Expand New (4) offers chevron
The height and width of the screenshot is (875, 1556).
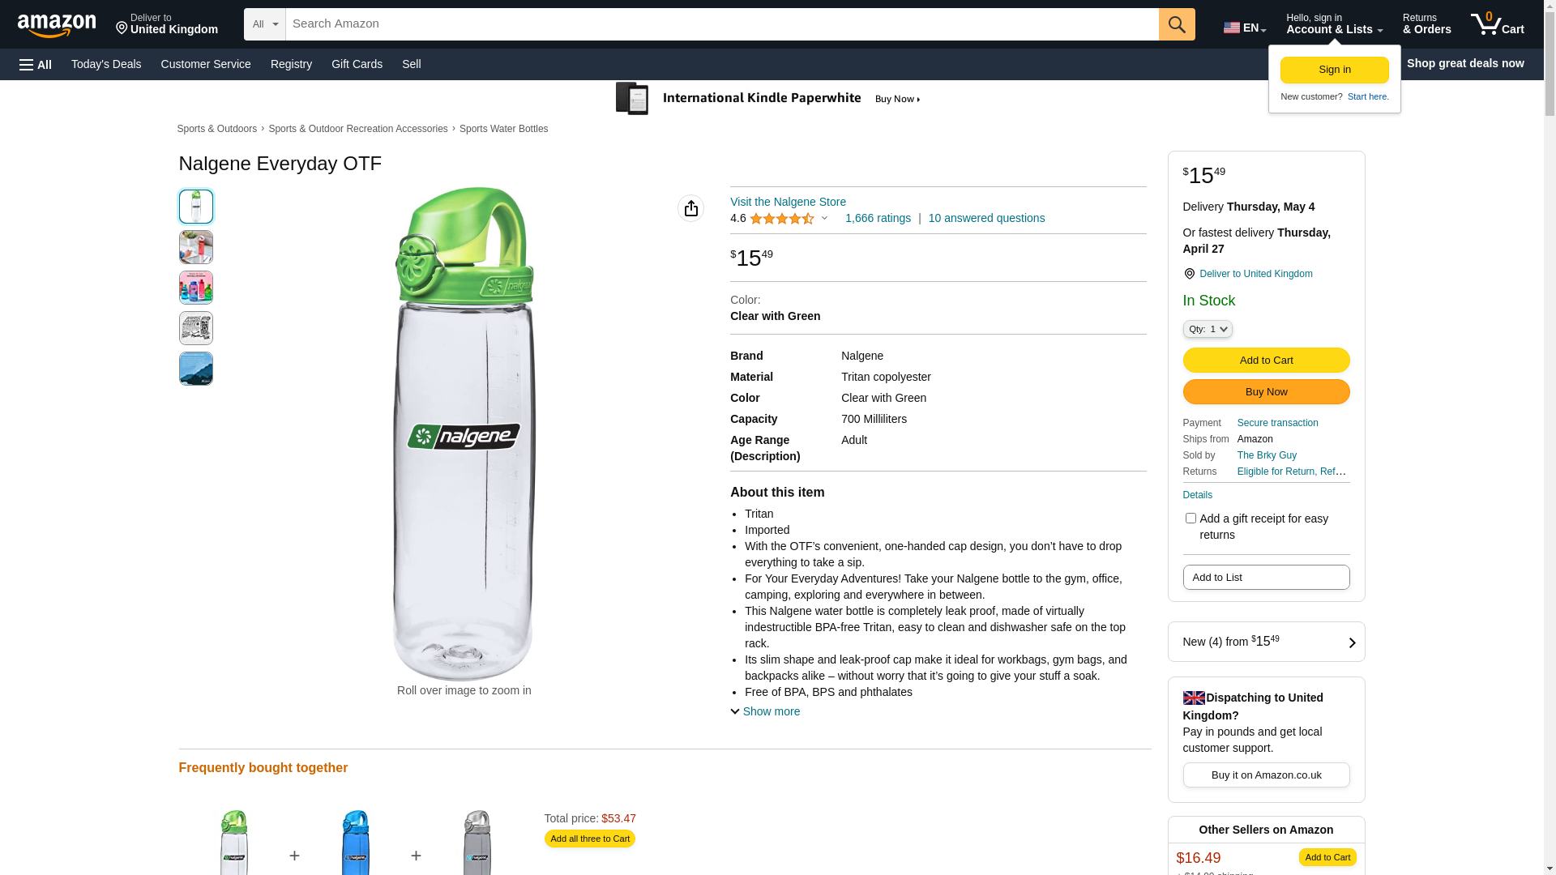(1352, 642)
